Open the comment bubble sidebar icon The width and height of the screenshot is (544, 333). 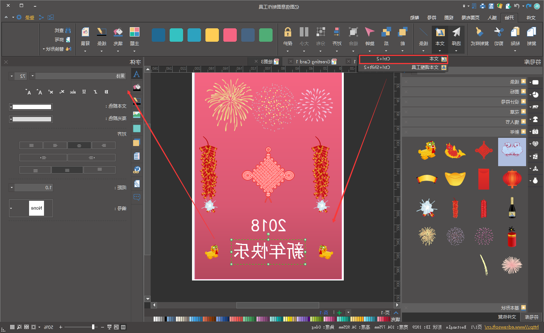click(137, 197)
